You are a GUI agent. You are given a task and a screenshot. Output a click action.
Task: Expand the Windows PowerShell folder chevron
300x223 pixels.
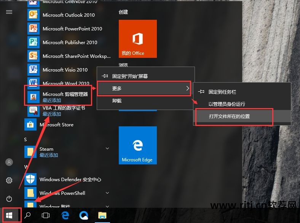point(107,193)
